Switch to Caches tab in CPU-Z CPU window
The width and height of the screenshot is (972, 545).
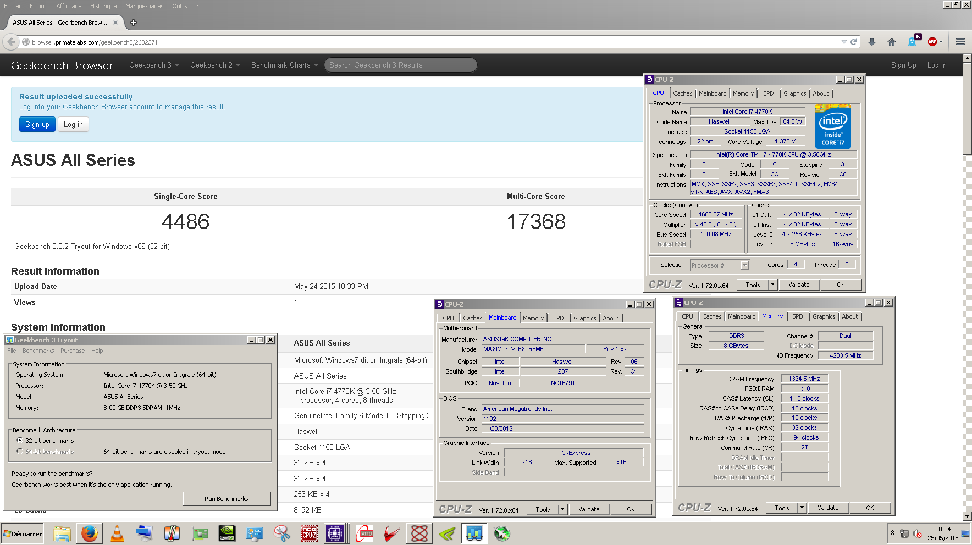[x=683, y=93]
